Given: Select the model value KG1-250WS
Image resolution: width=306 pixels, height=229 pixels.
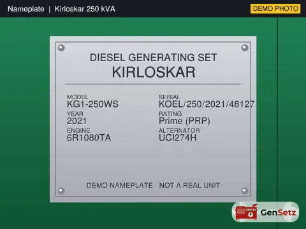Looking at the screenshot, I should click(x=92, y=104).
